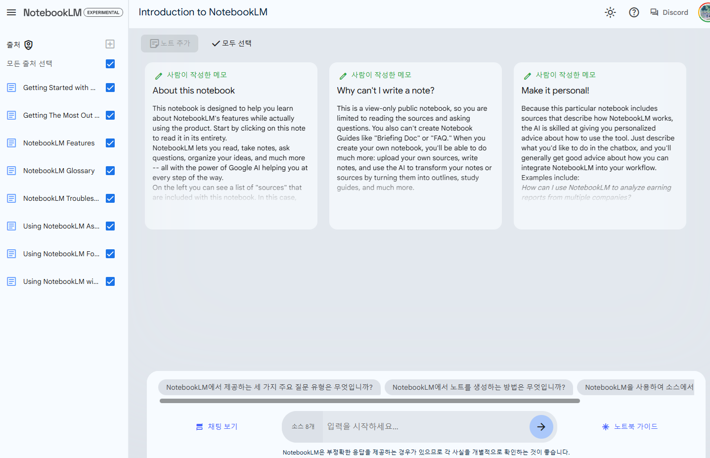
Task: Open the help question mark icon
Action: pyautogui.click(x=634, y=12)
